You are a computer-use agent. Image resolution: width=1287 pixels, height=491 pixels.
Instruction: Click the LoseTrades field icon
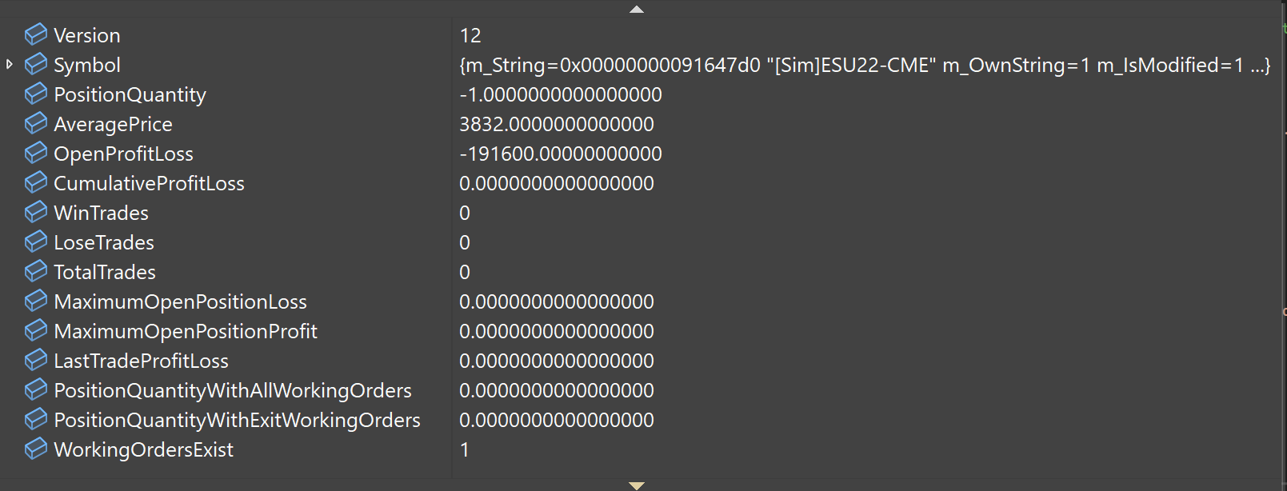tap(36, 242)
